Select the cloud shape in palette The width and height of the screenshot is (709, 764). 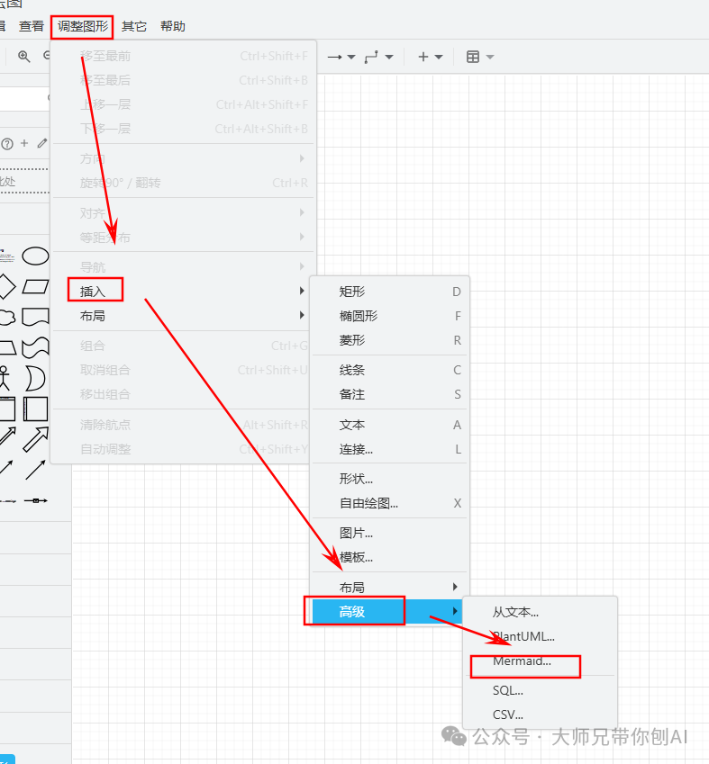[x=7, y=317]
